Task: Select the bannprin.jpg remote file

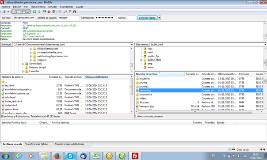Action: (146, 106)
